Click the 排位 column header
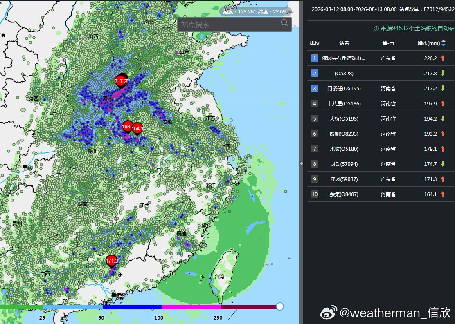Viewport: 455px width, 324px height. click(x=315, y=43)
